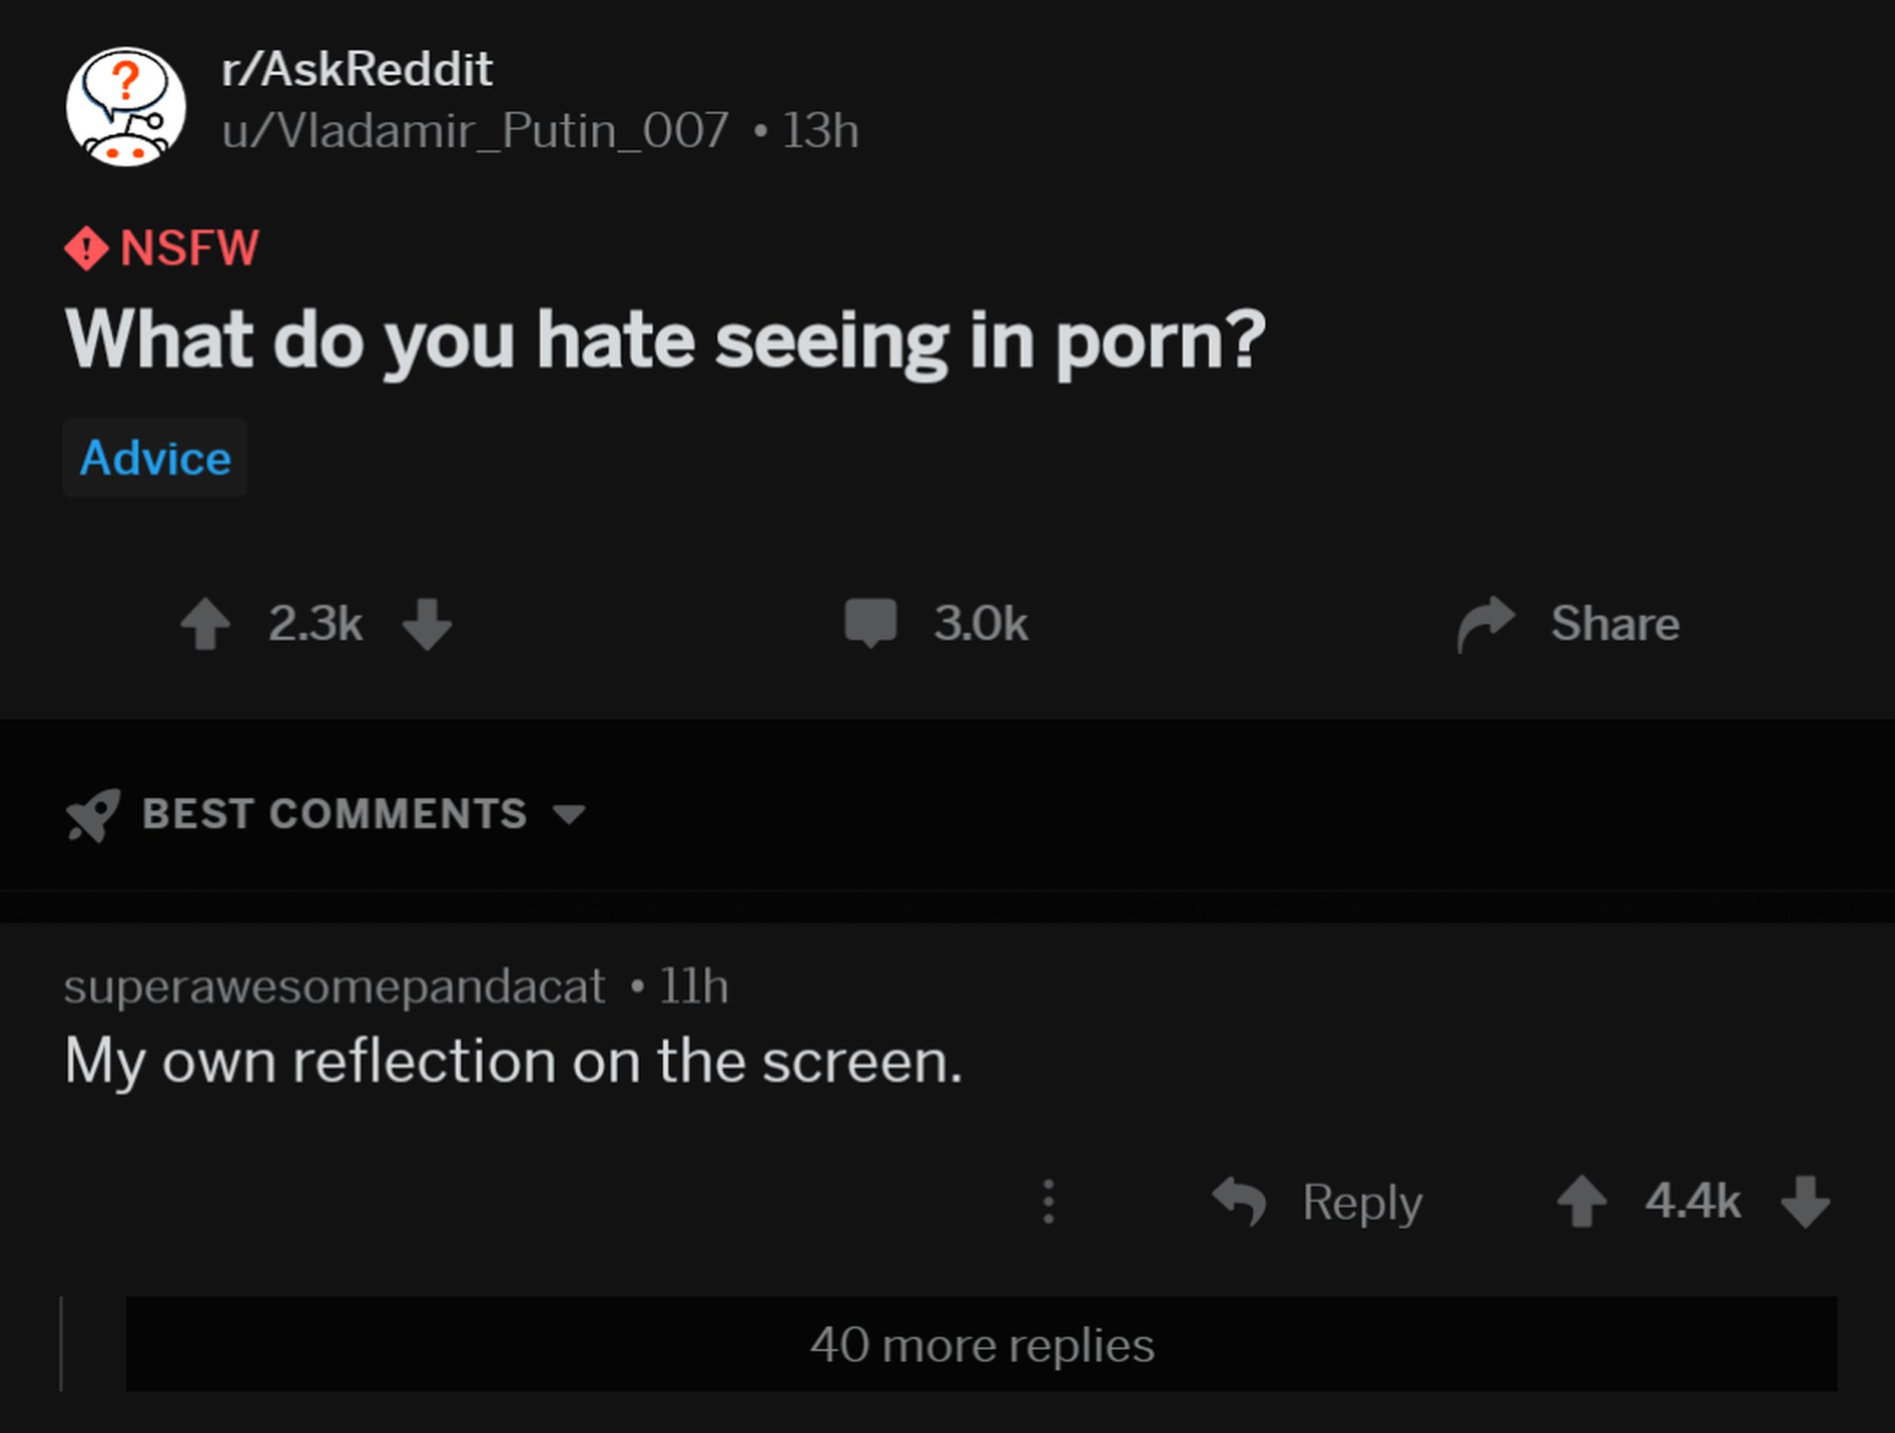Open comments via speech bubble icon
Viewport: 1895px width, 1433px height.
[870, 622]
